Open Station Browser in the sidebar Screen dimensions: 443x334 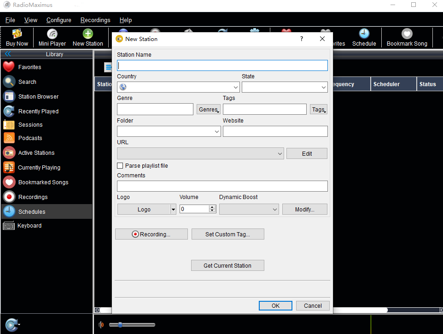[x=38, y=97]
